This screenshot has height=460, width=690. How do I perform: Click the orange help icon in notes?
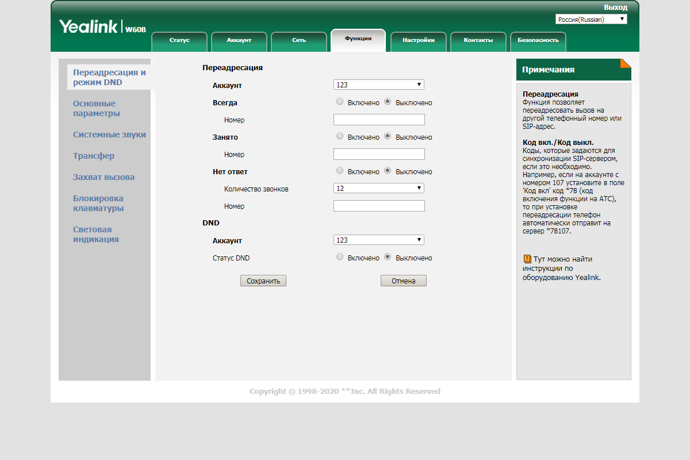527,259
